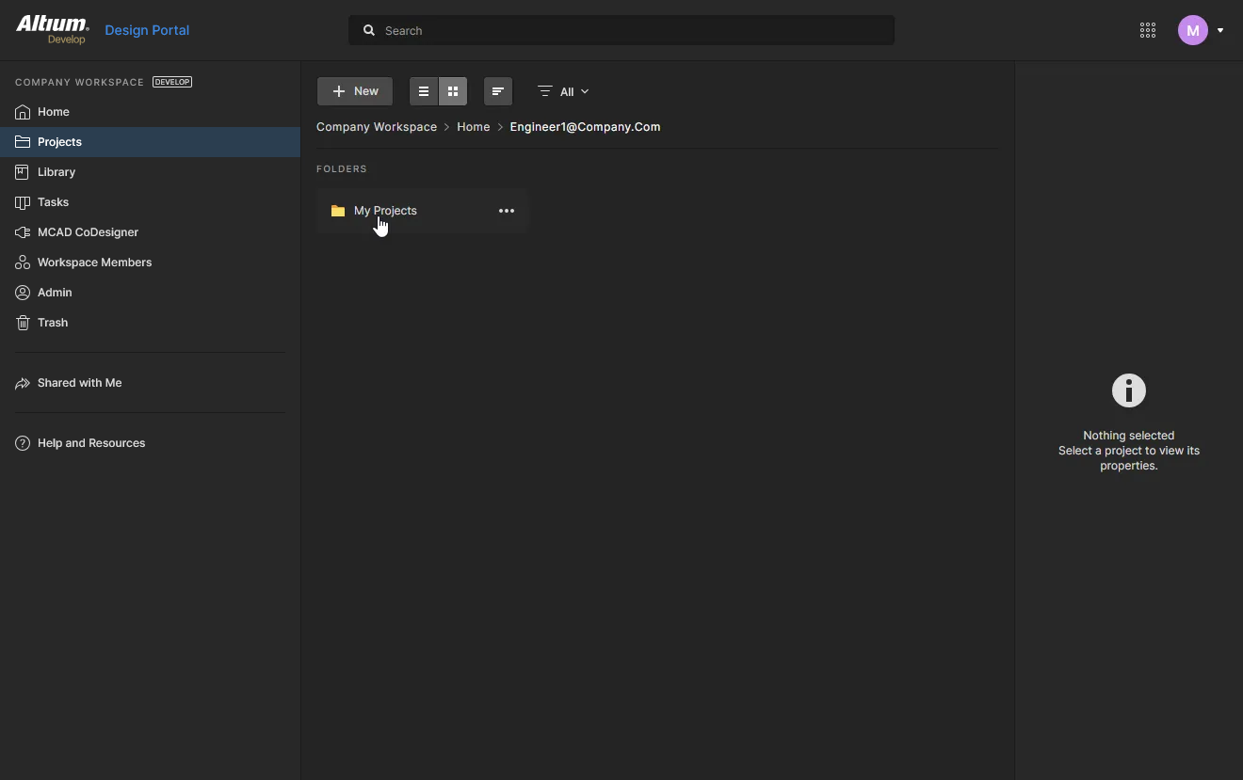Open the apps grid launcher icon

[1148, 30]
